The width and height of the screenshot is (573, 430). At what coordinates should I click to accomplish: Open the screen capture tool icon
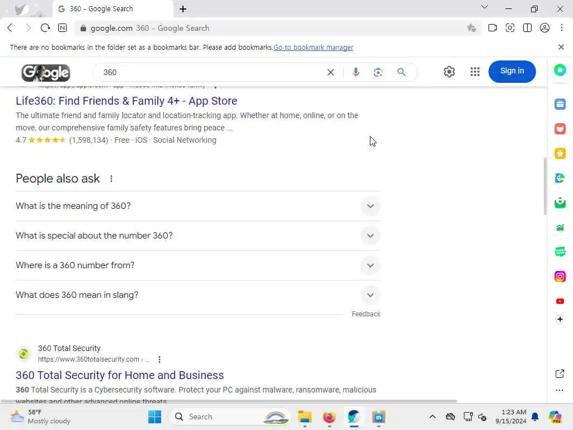click(x=510, y=28)
